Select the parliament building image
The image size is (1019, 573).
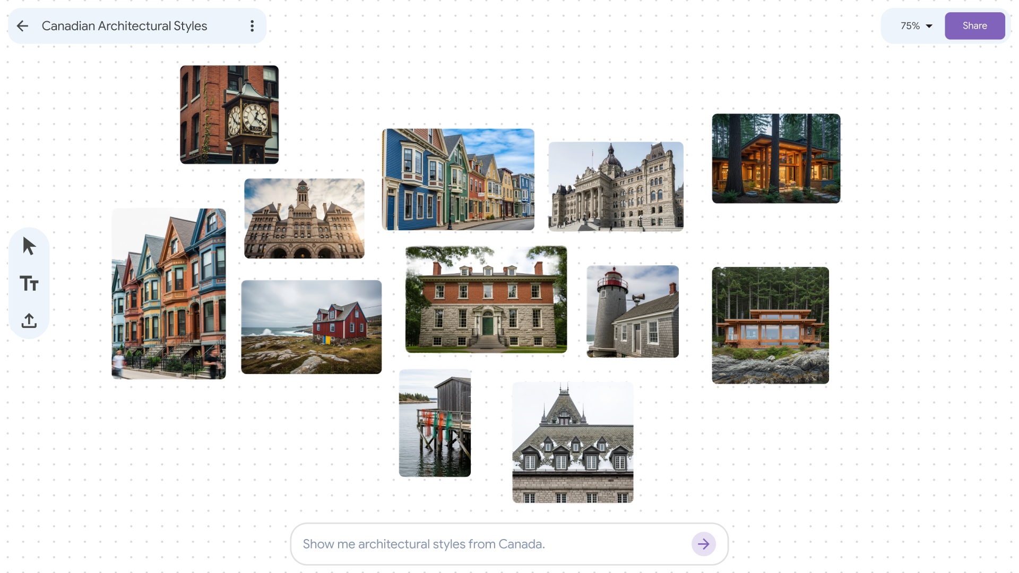click(616, 186)
